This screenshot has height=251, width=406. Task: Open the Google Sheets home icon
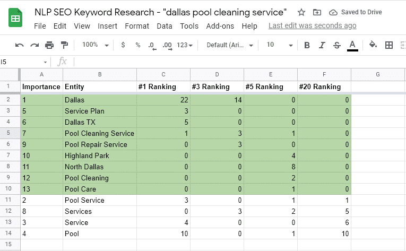[15, 18]
